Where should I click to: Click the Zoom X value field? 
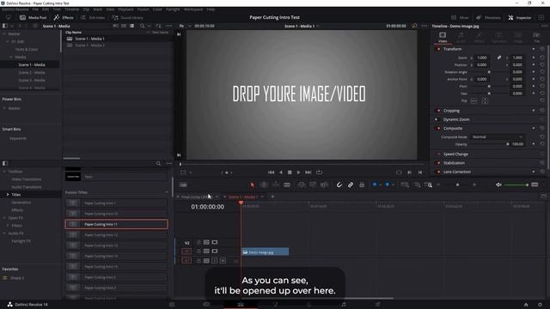tap(482, 58)
